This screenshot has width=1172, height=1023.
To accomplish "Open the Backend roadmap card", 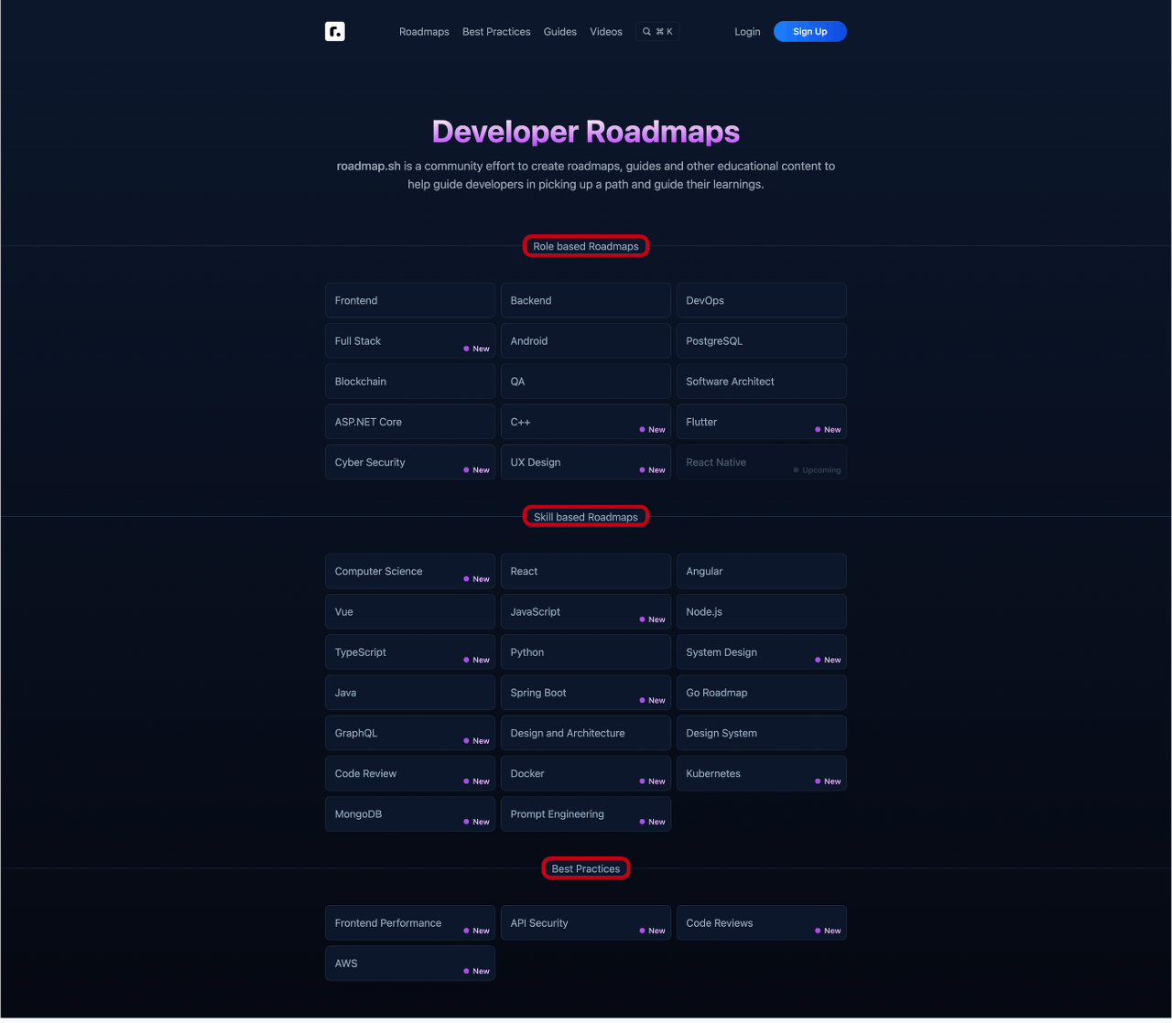I will (586, 300).
